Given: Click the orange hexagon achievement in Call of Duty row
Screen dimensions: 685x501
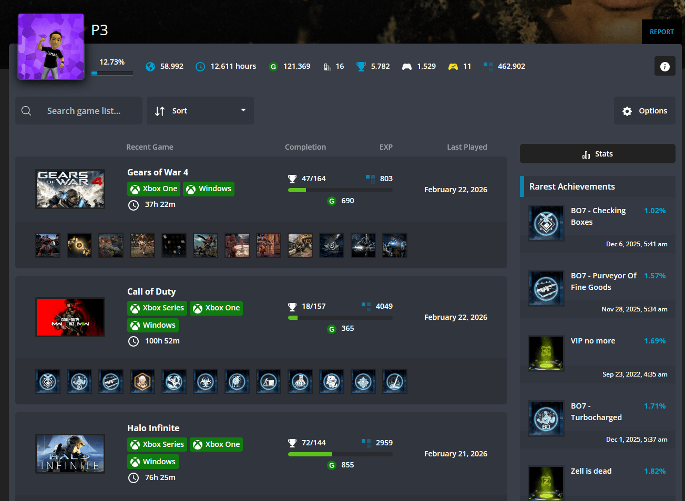Looking at the screenshot, I should tap(142, 381).
